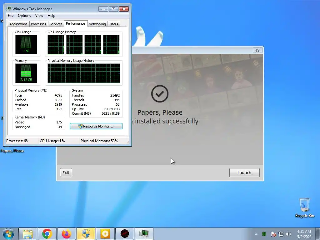Click the Memory 2.12 GB gauge

(x=26, y=73)
